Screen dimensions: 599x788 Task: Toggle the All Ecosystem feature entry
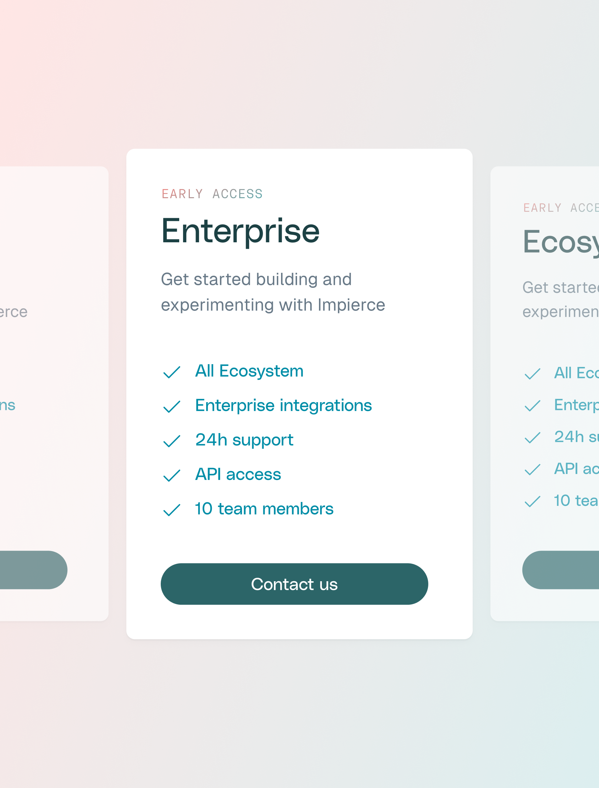pos(249,371)
